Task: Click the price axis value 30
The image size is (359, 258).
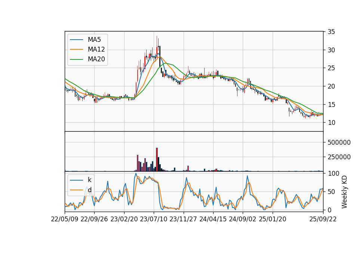Action: (331, 50)
